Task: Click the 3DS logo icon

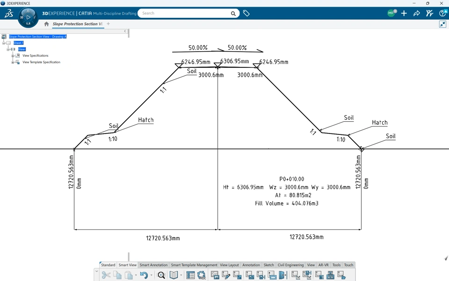Action: (x=8, y=13)
